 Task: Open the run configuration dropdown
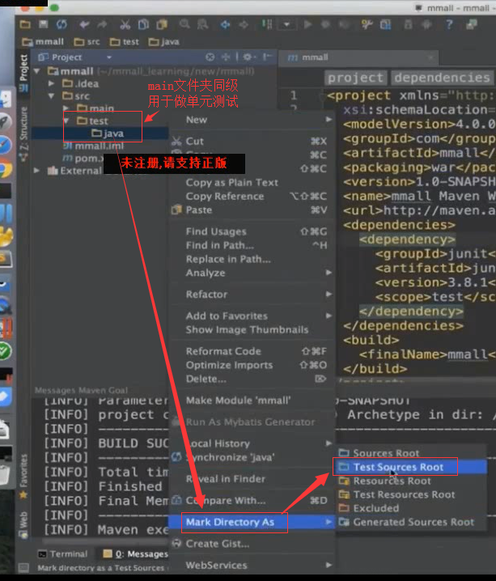click(x=286, y=25)
